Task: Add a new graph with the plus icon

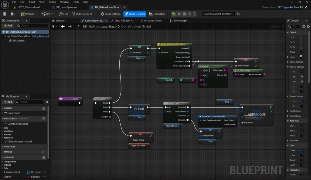Action: click(44, 108)
